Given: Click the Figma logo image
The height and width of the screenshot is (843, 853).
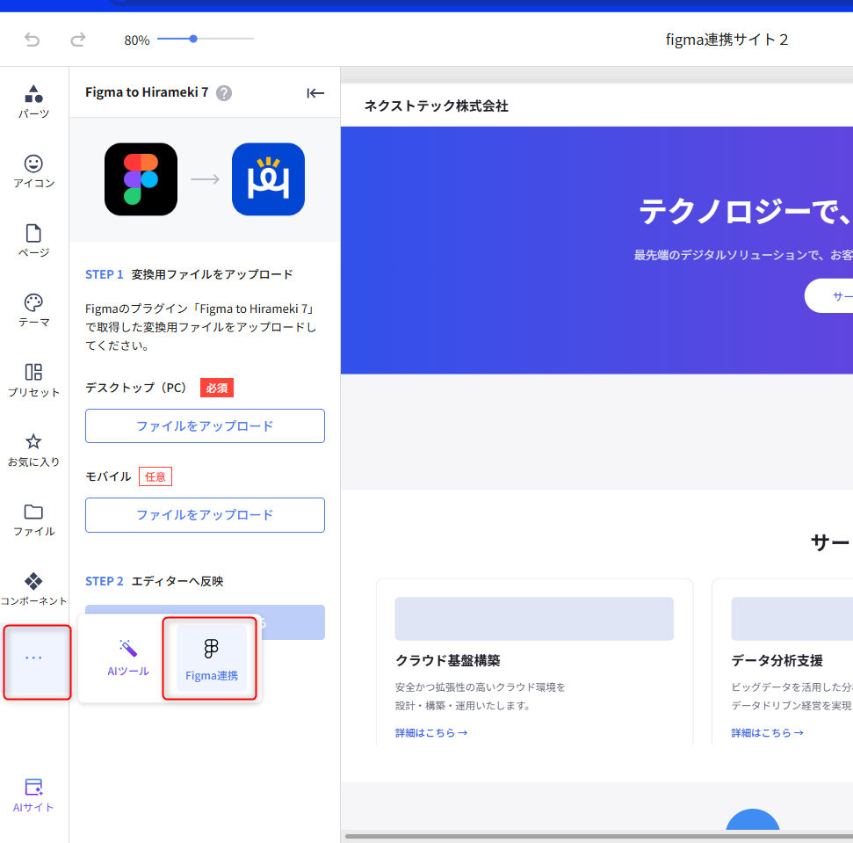Looking at the screenshot, I should pos(141,179).
